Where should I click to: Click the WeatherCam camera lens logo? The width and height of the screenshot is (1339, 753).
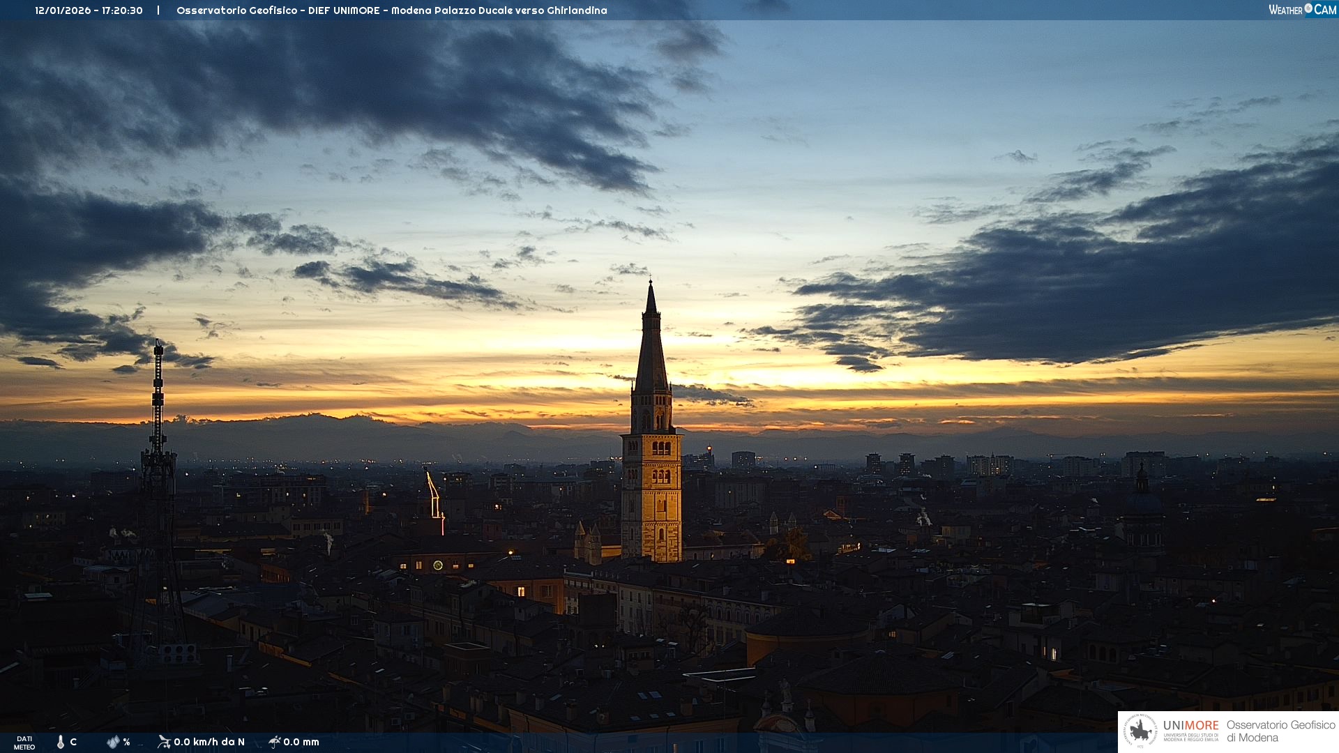click(1308, 8)
